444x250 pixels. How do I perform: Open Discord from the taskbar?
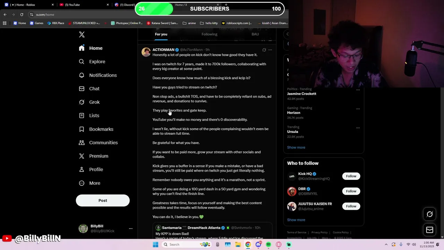click(x=258, y=244)
